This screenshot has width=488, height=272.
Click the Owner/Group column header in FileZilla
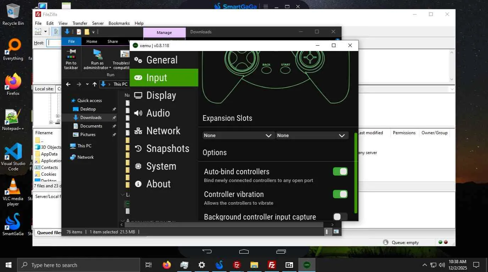(x=434, y=133)
